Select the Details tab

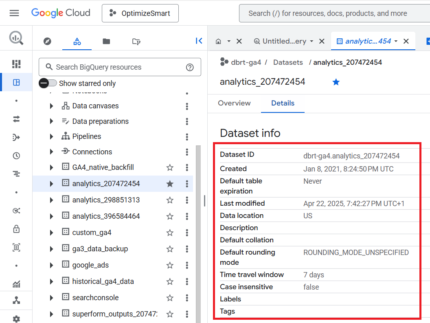[283, 103]
